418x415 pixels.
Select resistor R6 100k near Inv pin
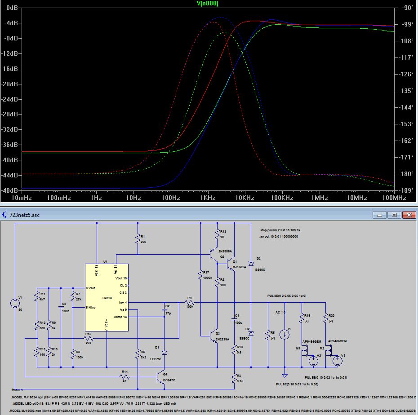pyautogui.click(x=190, y=302)
